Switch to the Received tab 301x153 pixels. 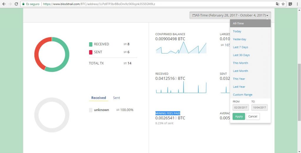pyautogui.click(x=98, y=98)
